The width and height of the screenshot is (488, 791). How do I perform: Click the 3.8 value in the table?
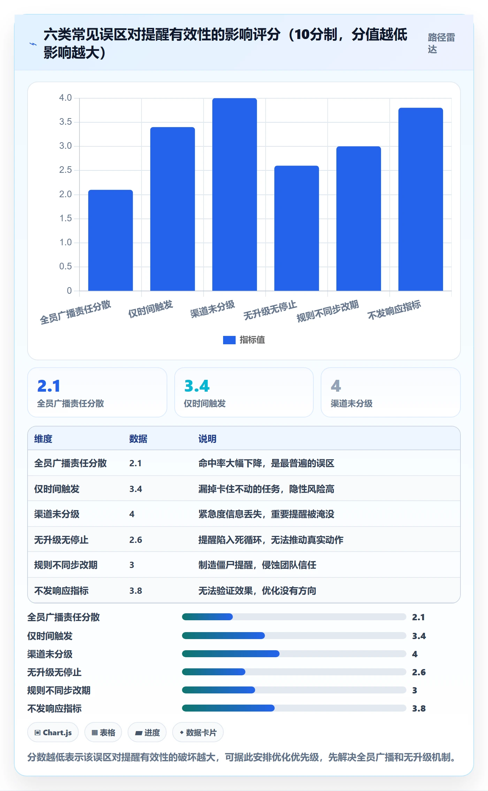(x=136, y=591)
